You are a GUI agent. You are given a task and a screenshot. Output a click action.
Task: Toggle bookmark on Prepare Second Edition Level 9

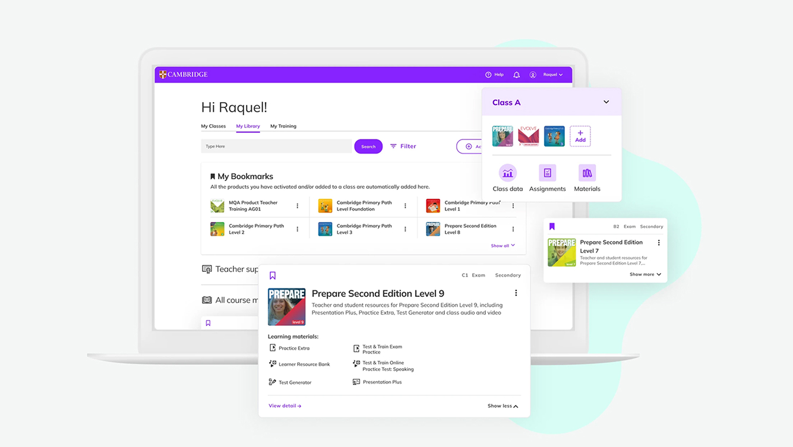(273, 275)
